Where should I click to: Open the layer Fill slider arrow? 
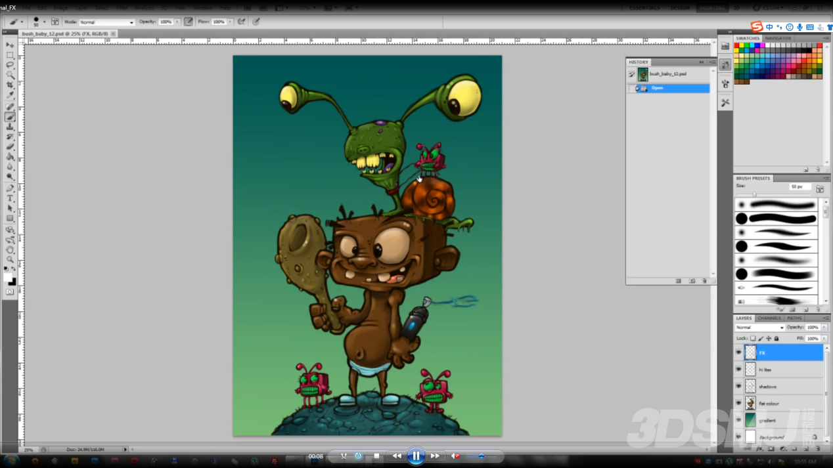click(x=824, y=339)
